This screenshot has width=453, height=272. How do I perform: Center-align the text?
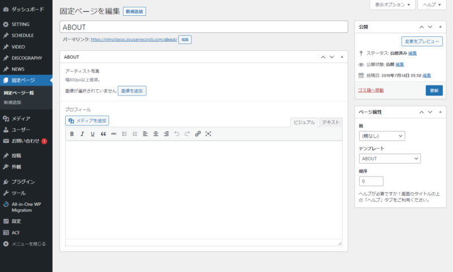[156, 134]
